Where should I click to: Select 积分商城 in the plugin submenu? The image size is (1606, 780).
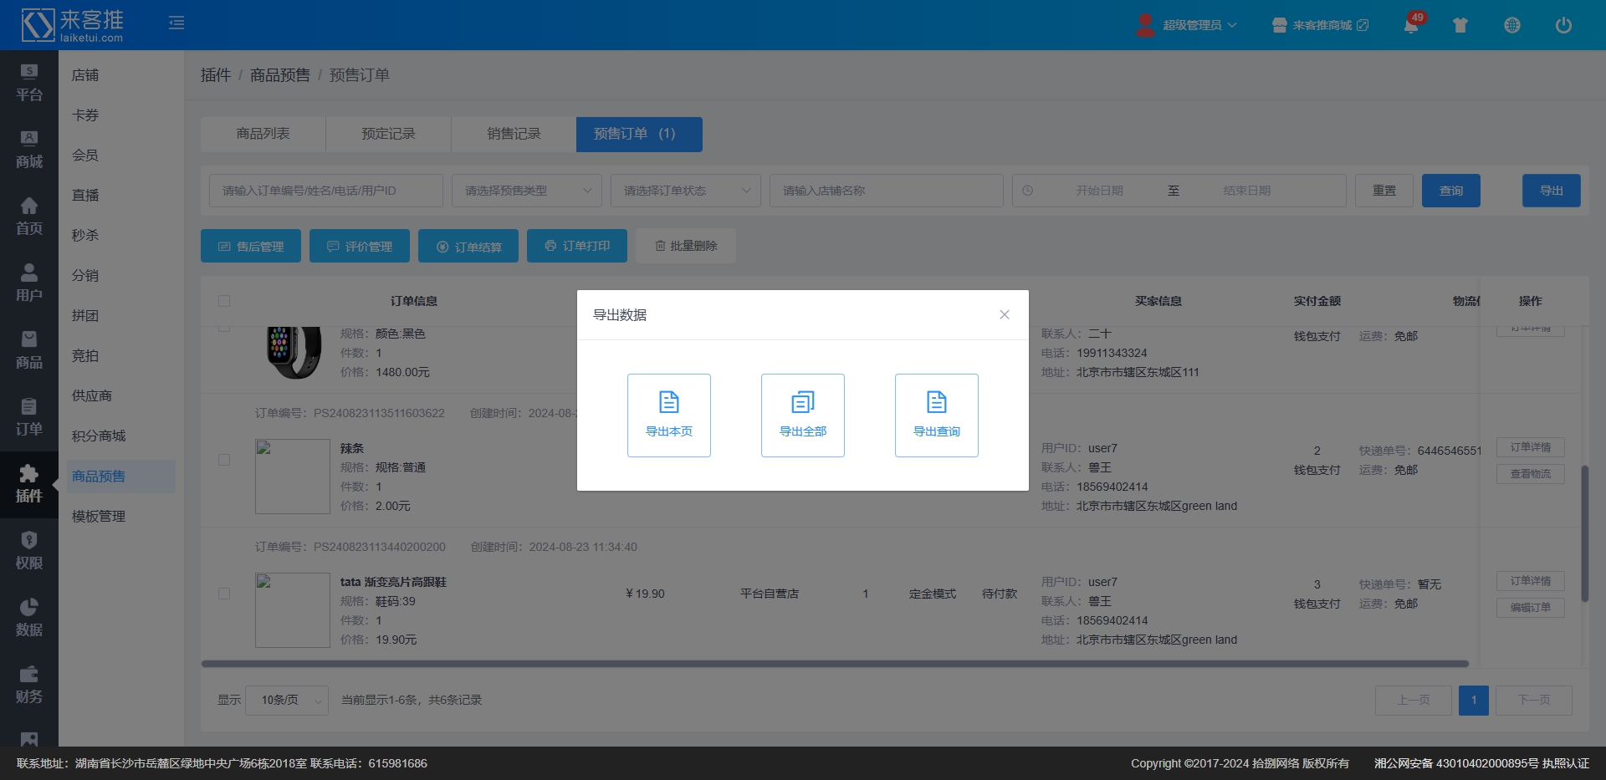click(x=99, y=436)
